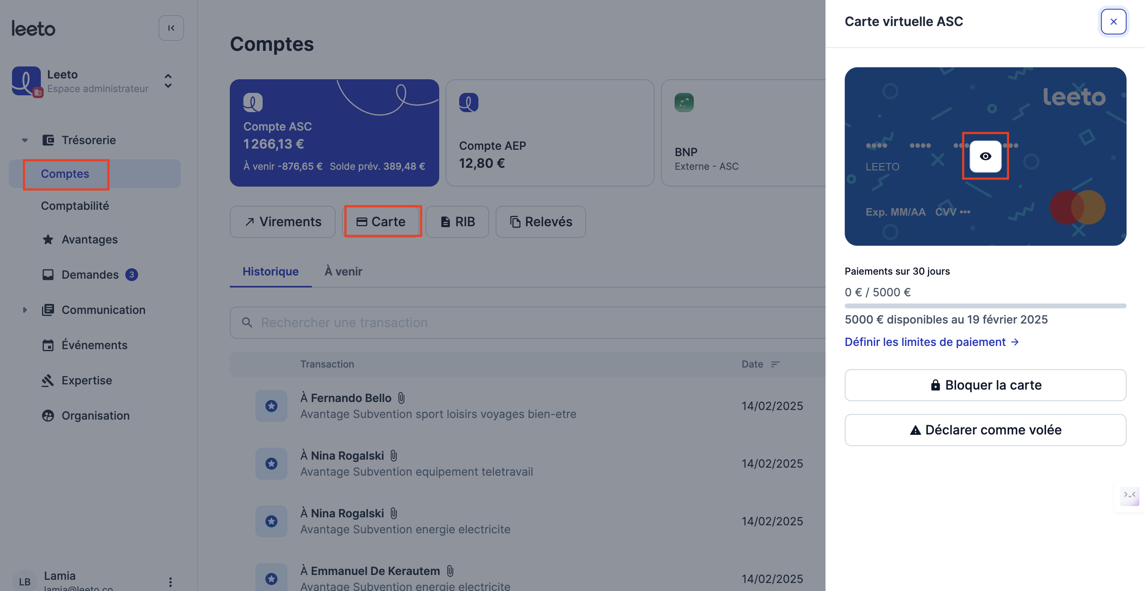The image size is (1145, 591).
Task: Click the Demandes inbox icon
Action: (x=48, y=275)
